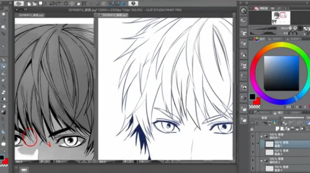Toggle the first snap icon in the toolbar

pyautogui.click(x=112, y=4)
